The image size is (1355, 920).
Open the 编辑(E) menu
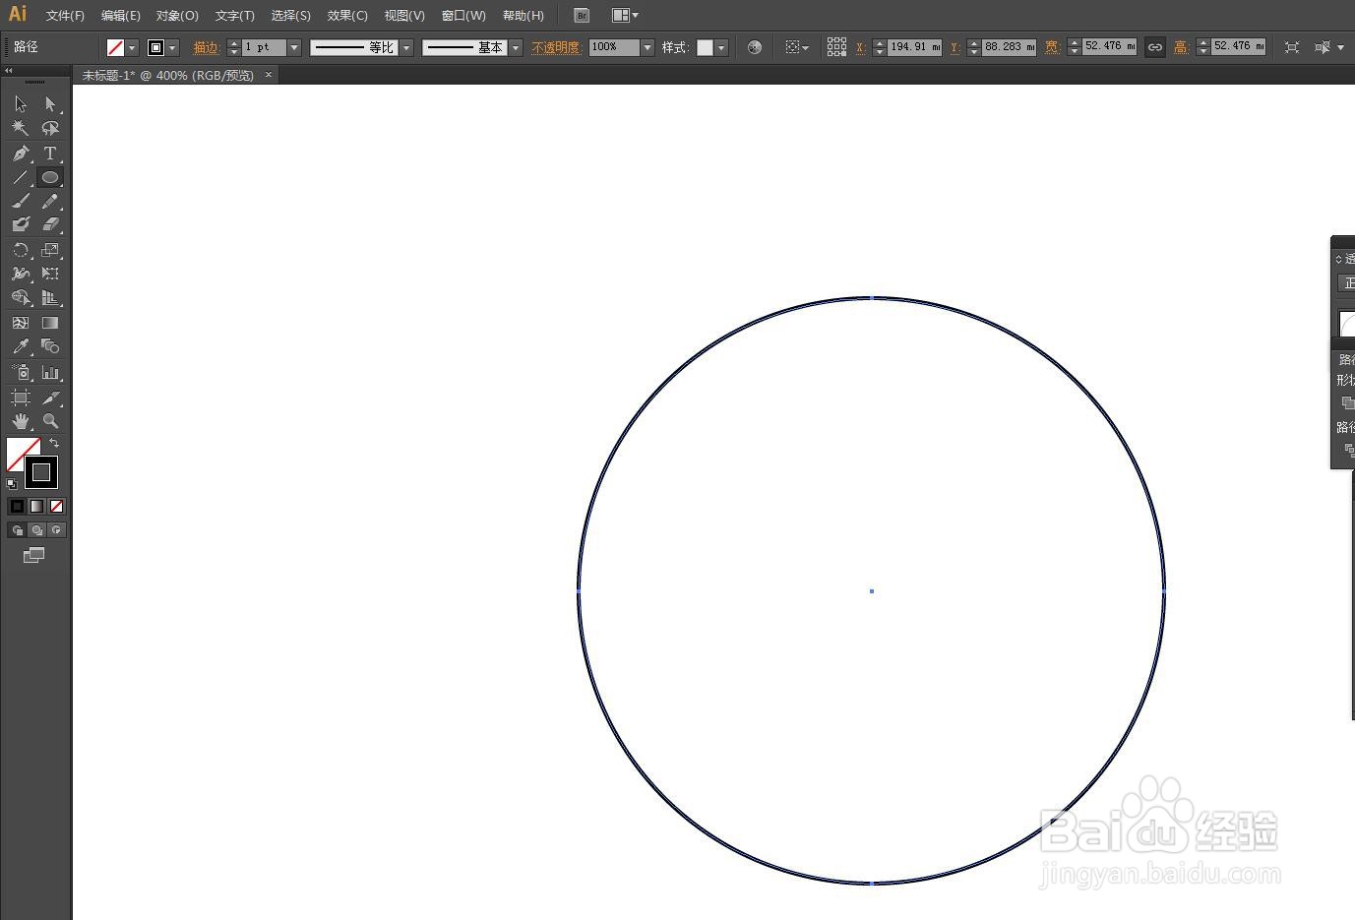pos(120,16)
